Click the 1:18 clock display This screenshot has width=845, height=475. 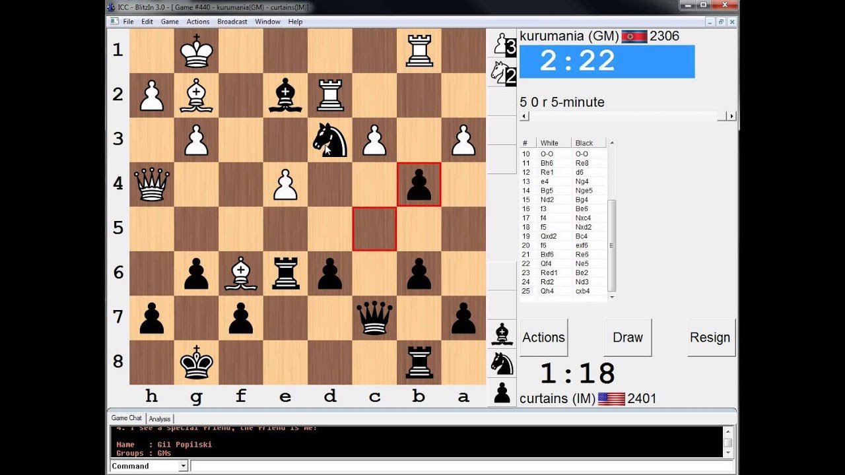[578, 373]
